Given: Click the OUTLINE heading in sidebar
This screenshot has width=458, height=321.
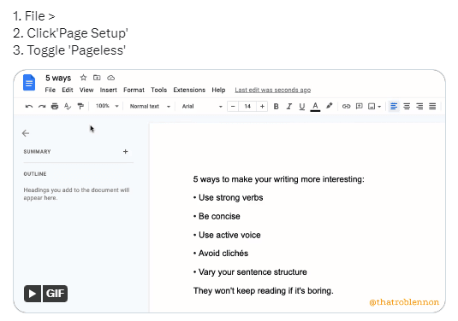Looking at the screenshot, I should [35, 174].
